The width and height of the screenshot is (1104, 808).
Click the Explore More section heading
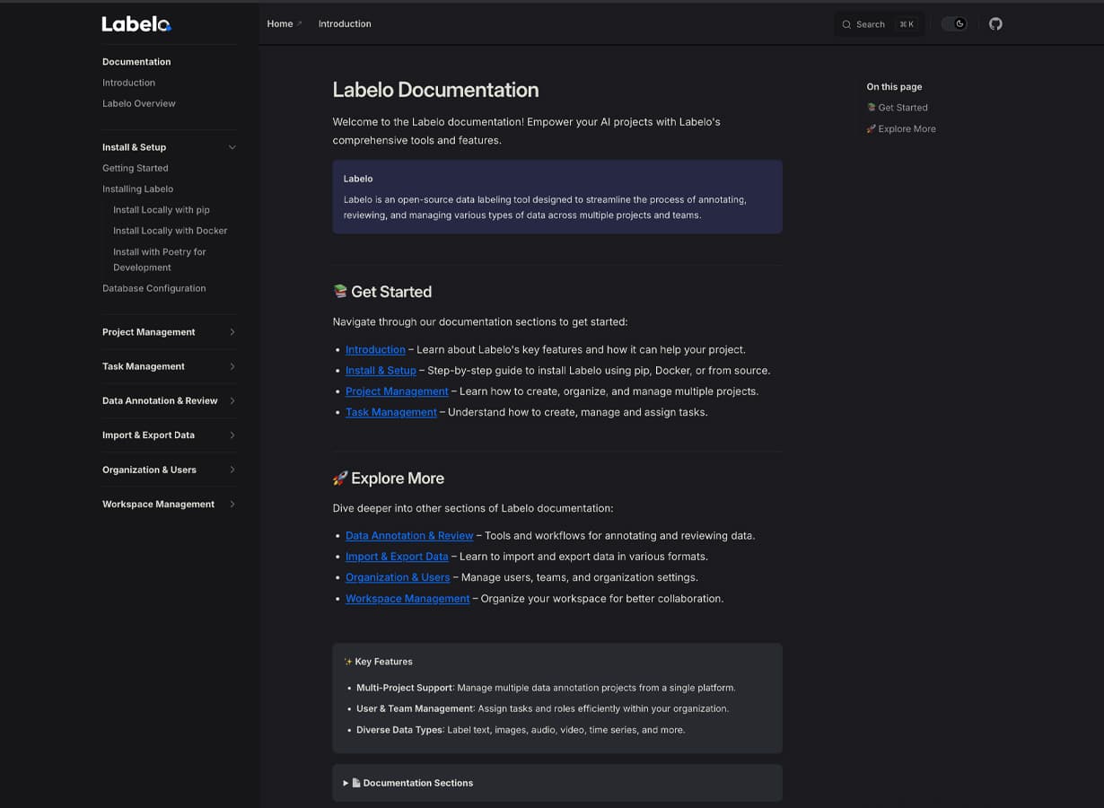pyautogui.click(x=389, y=479)
